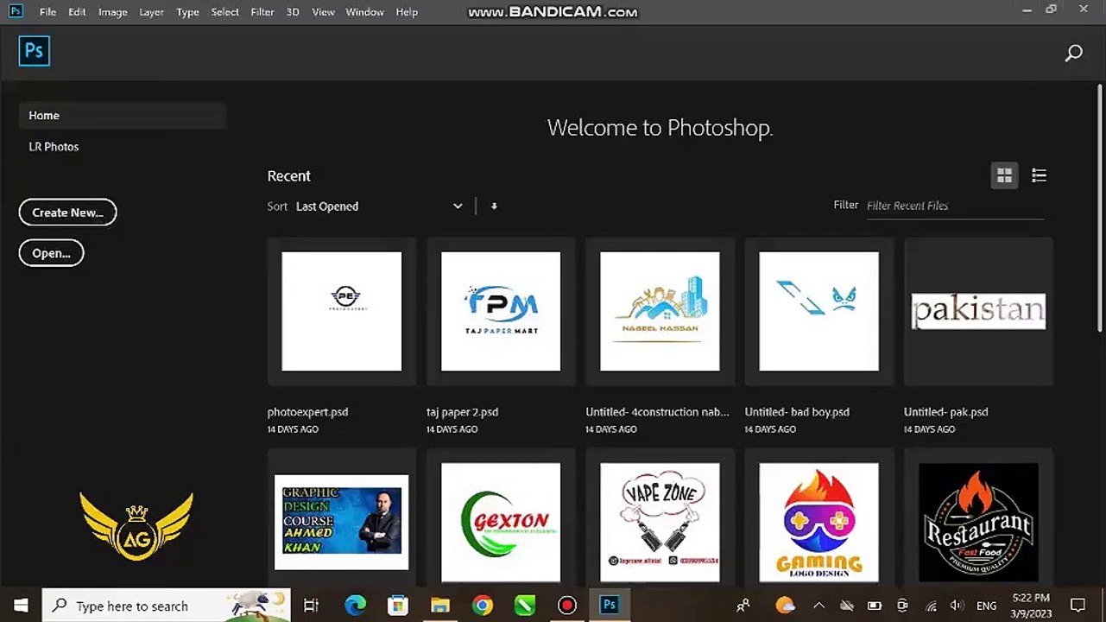Open the Filter menu

click(x=262, y=12)
